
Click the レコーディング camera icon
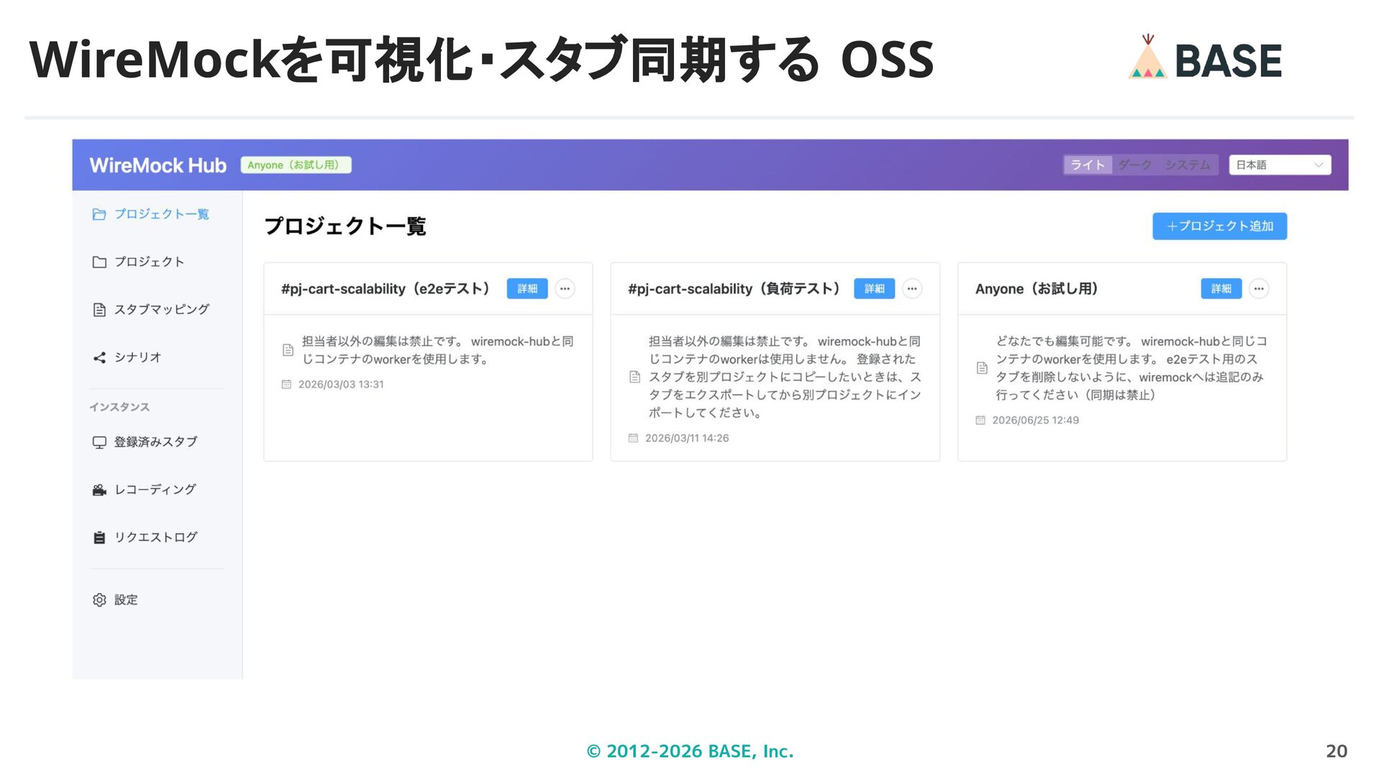click(99, 490)
